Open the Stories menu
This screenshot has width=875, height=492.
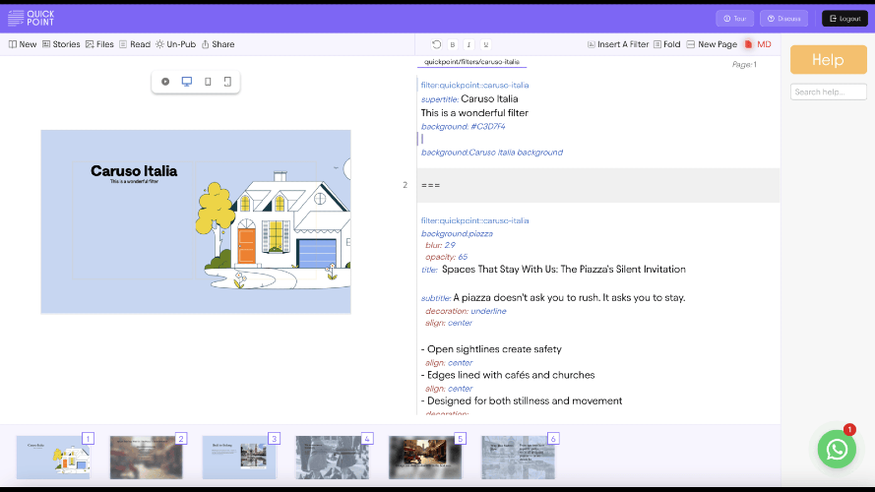[x=61, y=44]
